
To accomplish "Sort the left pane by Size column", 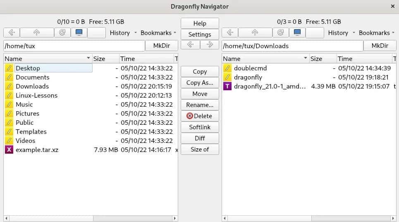I will tap(105, 58).
